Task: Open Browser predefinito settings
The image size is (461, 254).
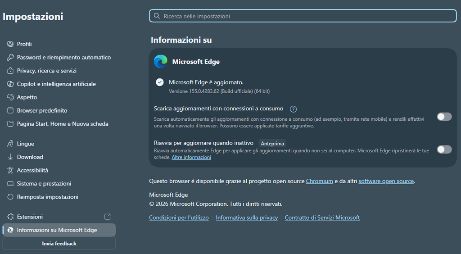Action: tap(59, 110)
